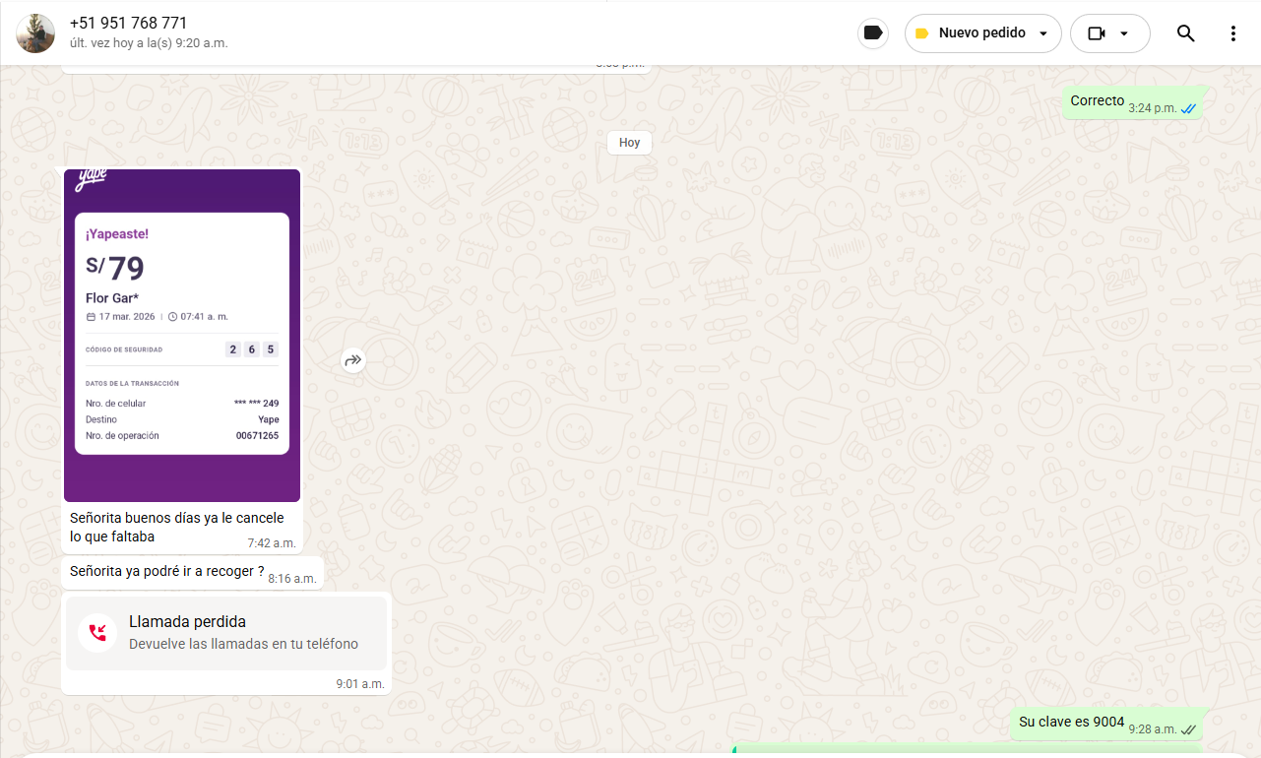Click the "ya podré ir a recoger" message

point(166,571)
